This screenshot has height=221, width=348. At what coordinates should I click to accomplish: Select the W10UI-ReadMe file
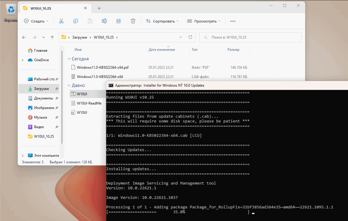pyautogui.click(x=89, y=103)
